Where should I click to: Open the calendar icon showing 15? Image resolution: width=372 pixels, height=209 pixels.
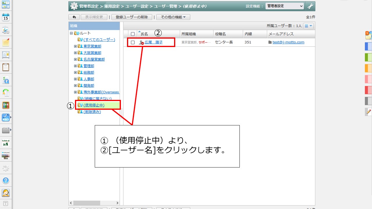tap(6, 17)
